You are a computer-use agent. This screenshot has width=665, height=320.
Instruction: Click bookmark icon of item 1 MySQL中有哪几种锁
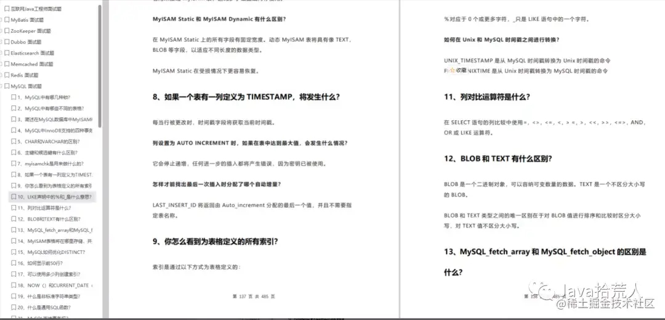point(14,97)
